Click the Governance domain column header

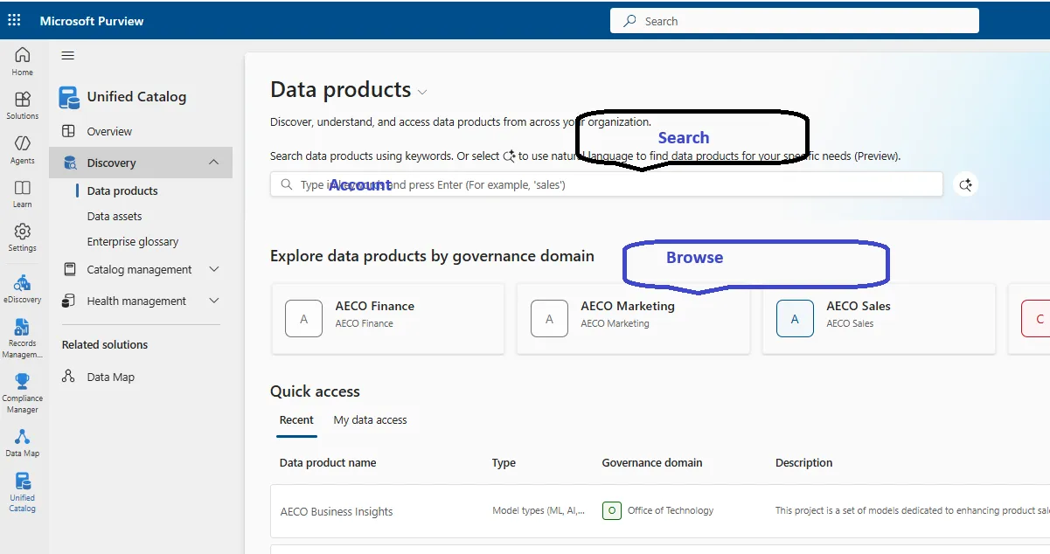(652, 462)
